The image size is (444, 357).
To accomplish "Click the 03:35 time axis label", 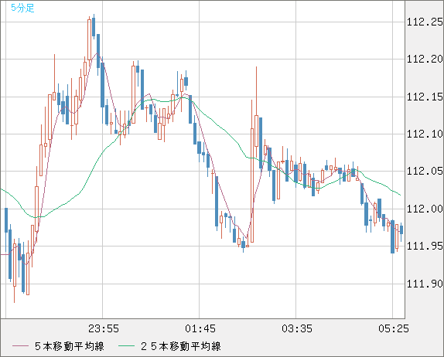I will tap(297, 328).
